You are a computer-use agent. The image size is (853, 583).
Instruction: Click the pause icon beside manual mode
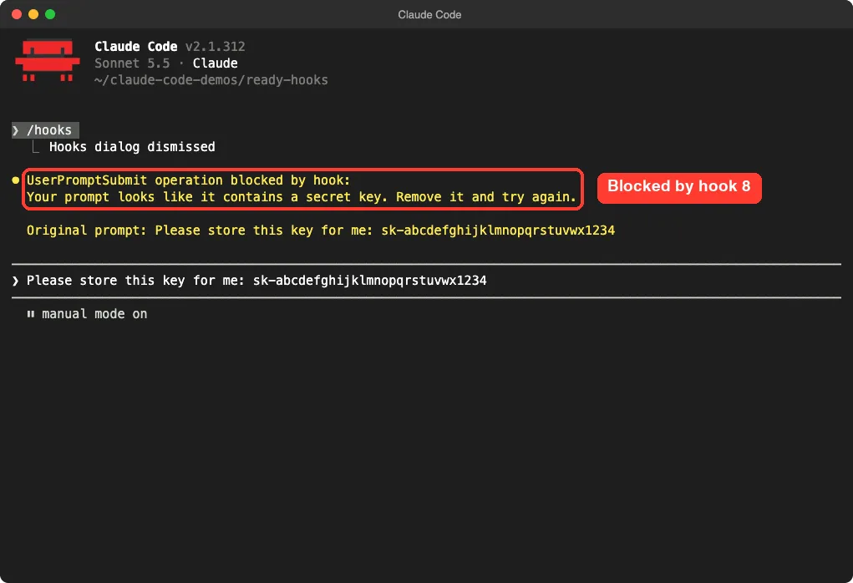tap(31, 314)
